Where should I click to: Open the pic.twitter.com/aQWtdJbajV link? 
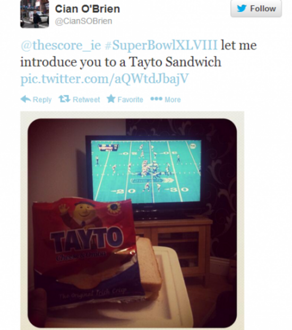click(x=105, y=79)
